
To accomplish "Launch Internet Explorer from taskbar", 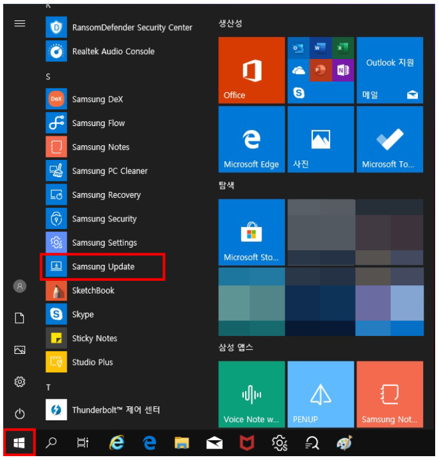I will 116,442.
